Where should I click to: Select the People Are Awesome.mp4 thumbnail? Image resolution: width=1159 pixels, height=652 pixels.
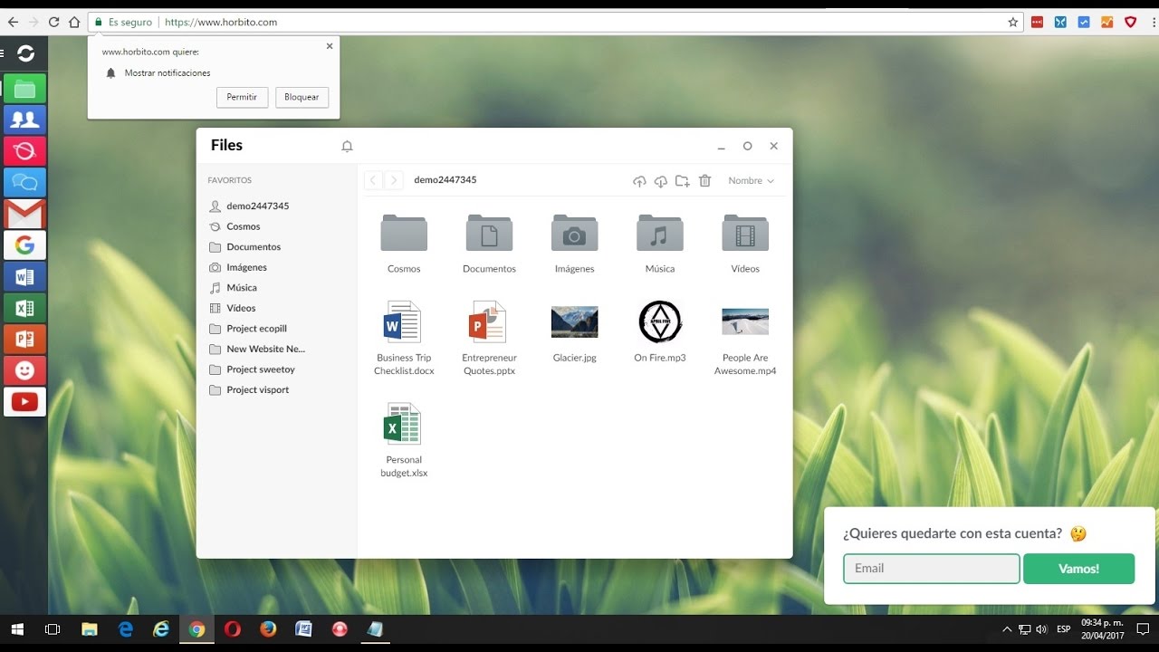pyautogui.click(x=745, y=321)
